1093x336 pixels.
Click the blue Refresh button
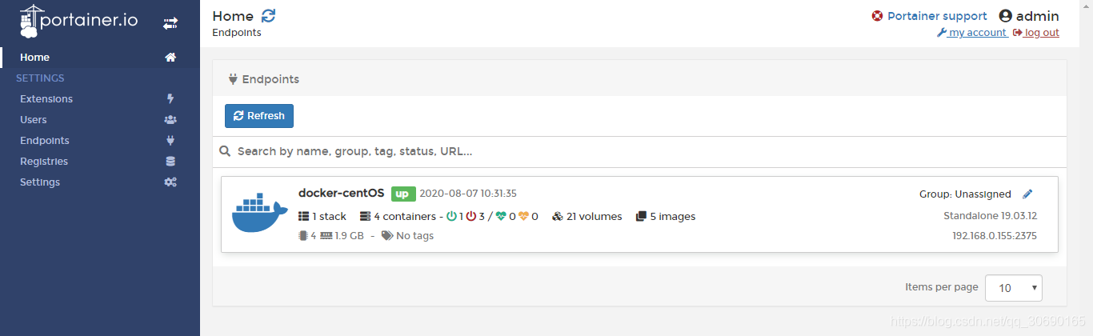(259, 116)
